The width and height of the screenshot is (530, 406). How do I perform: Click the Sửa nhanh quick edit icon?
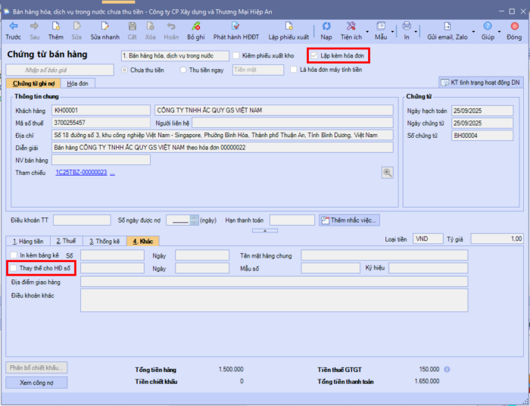tap(104, 27)
